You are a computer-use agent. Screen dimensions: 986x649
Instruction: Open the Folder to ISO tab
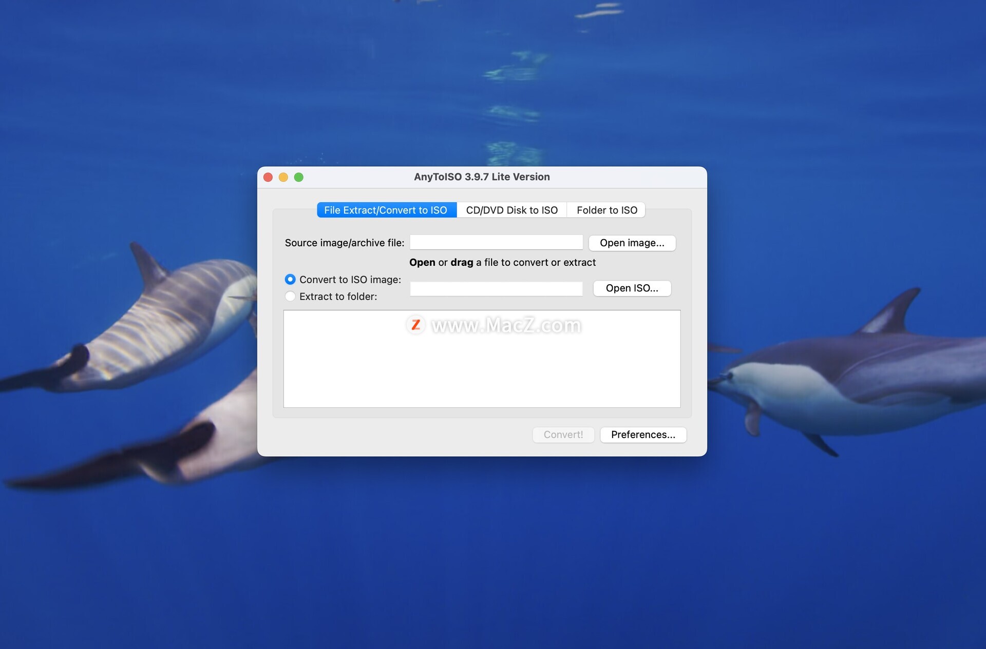pyautogui.click(x=606, y=210)
